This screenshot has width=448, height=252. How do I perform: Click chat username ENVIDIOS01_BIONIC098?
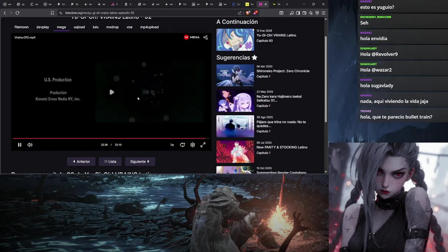click(x=376, y=17)
